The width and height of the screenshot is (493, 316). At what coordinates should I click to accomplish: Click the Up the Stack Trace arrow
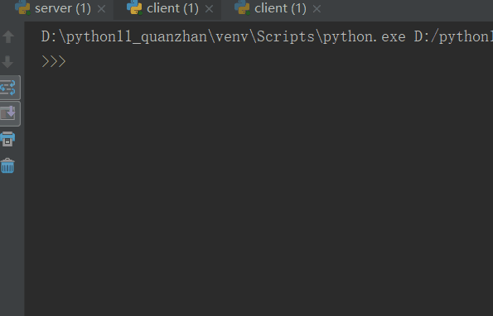click(x=8, y=36)
